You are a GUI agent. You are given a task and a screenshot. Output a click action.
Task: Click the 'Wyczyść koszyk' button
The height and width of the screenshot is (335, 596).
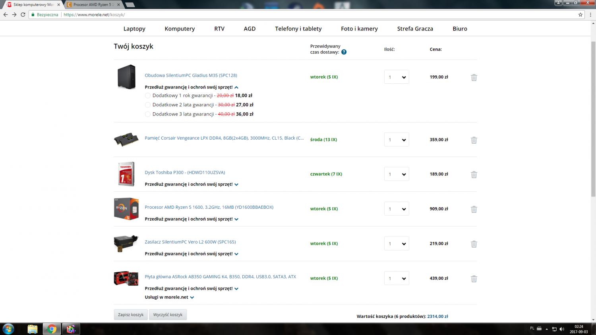coord(168,315)
